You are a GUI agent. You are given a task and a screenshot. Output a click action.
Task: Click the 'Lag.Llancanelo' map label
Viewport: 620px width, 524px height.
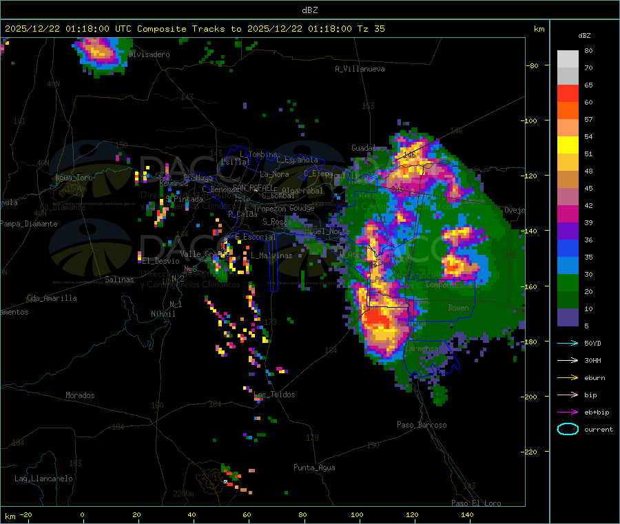click(43, 479)
